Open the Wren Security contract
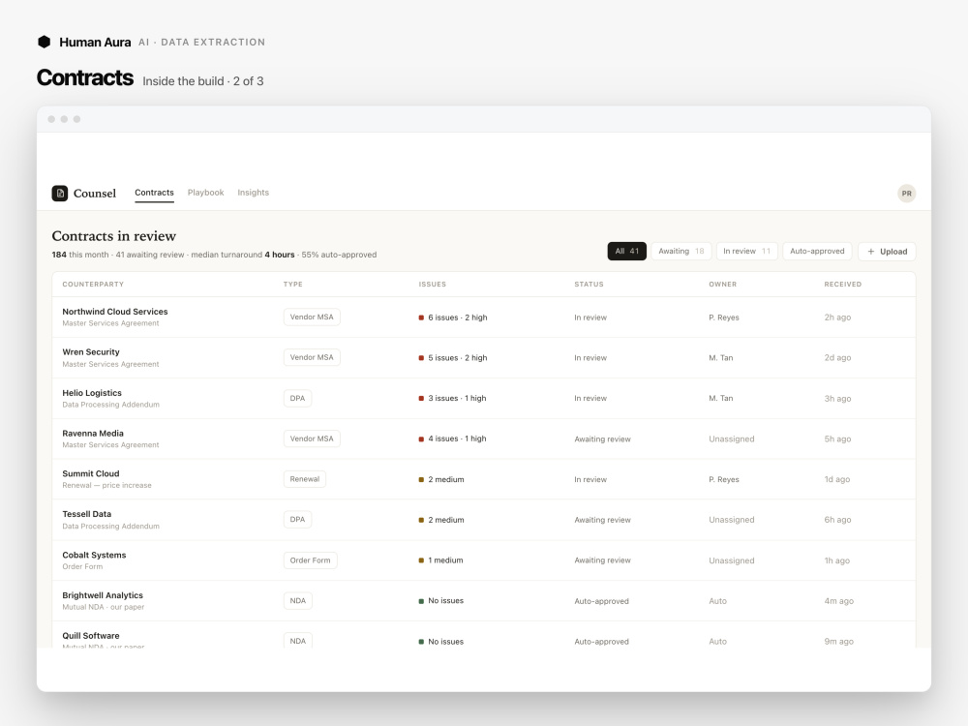This screenshot has width=968, height=726. [483, 357]
